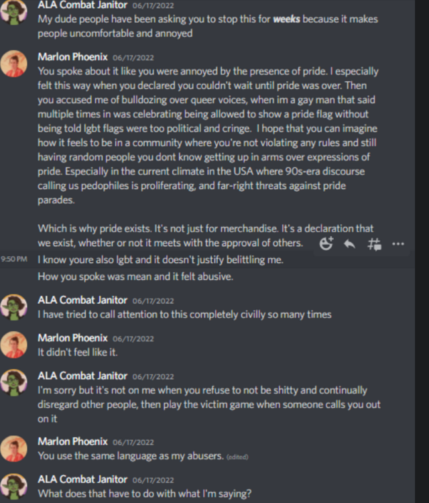429x503 pixels.
Task: Click the Add Reaction smiley icon
Action: [x=326, y=244]
